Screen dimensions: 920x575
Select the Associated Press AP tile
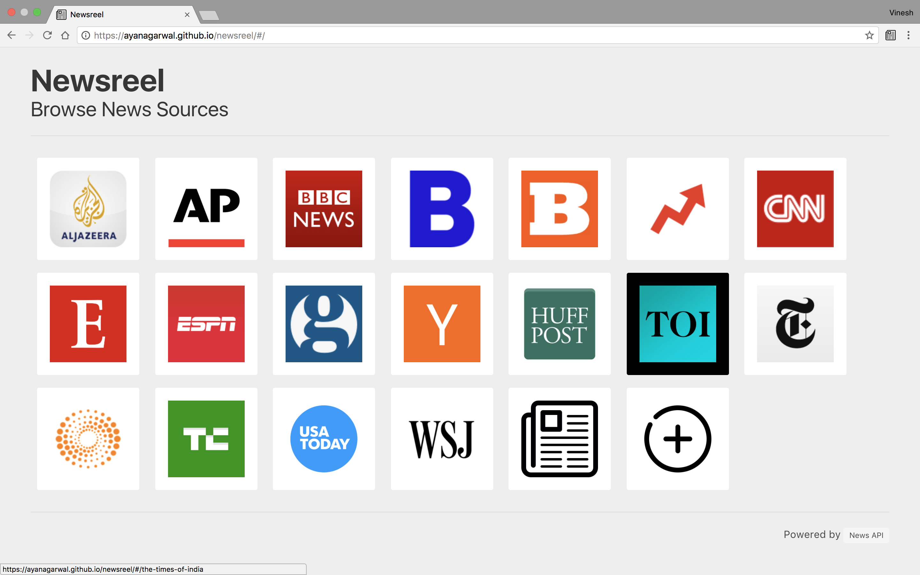(206, 209)
